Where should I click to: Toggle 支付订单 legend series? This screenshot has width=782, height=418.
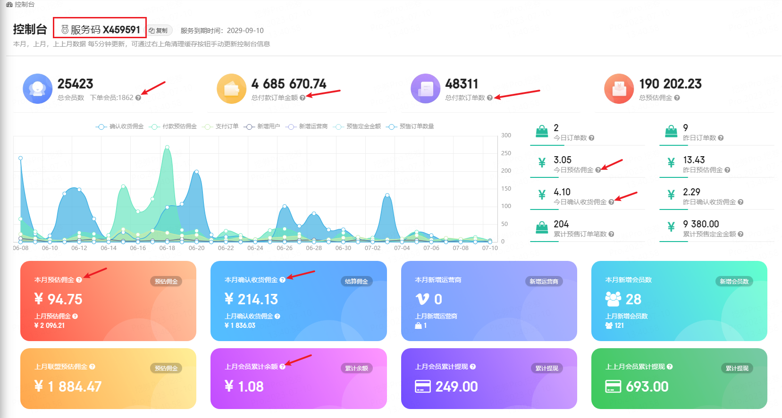click(x=220, y=126)
